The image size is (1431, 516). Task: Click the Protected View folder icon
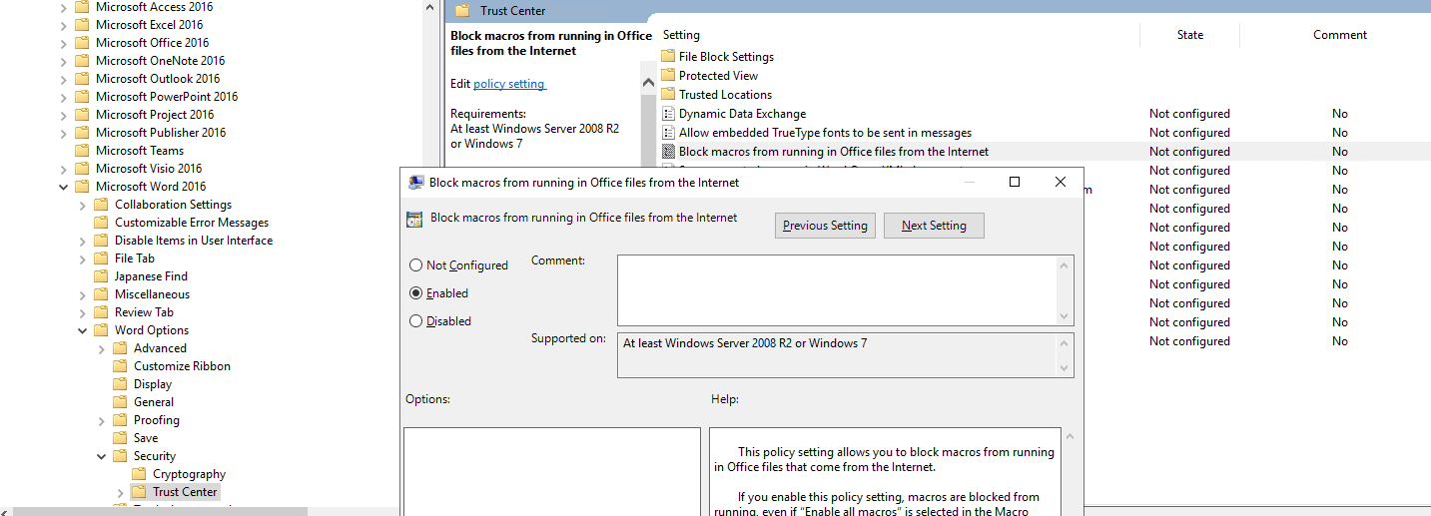[668, 76]
